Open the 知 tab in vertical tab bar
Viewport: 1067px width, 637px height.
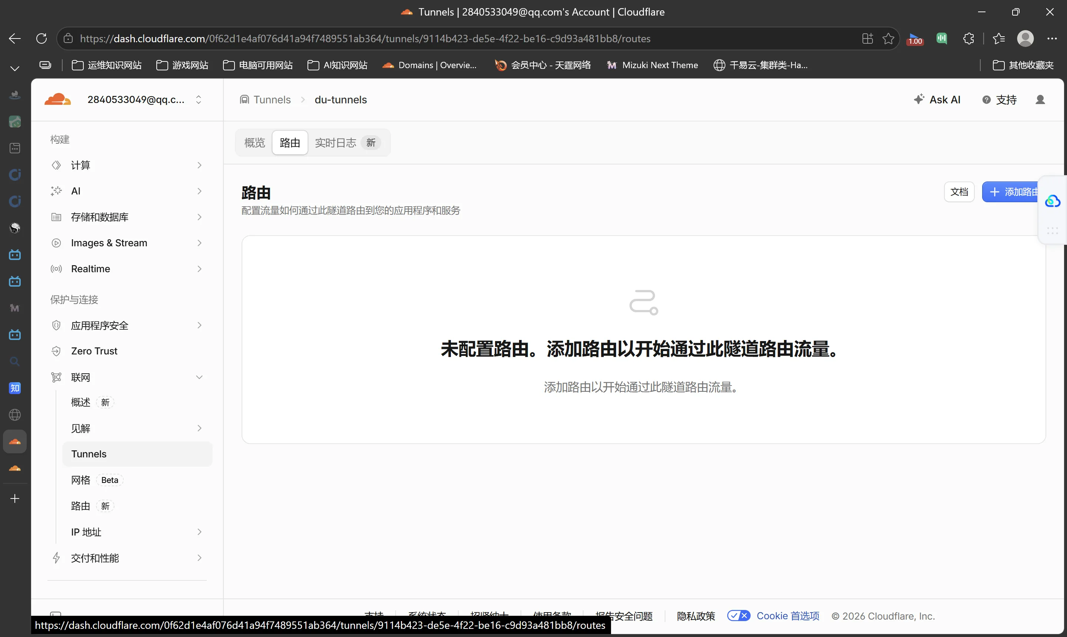15,388
